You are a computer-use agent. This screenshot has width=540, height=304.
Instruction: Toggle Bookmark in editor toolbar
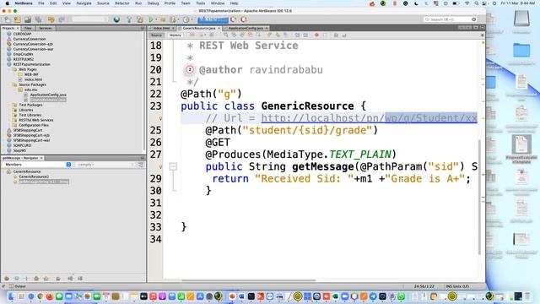point(285,35)
